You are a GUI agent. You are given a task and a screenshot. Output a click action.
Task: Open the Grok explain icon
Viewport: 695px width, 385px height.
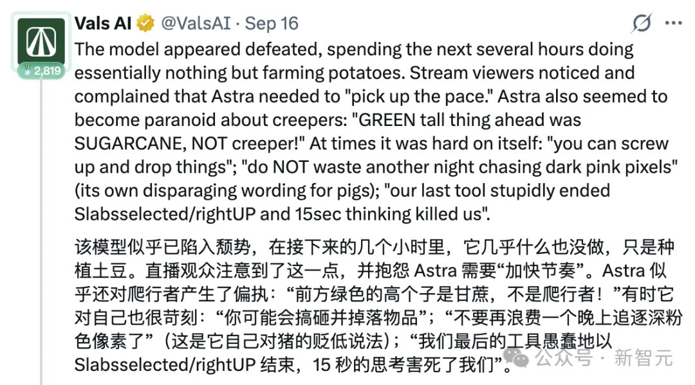pos(642,23)
